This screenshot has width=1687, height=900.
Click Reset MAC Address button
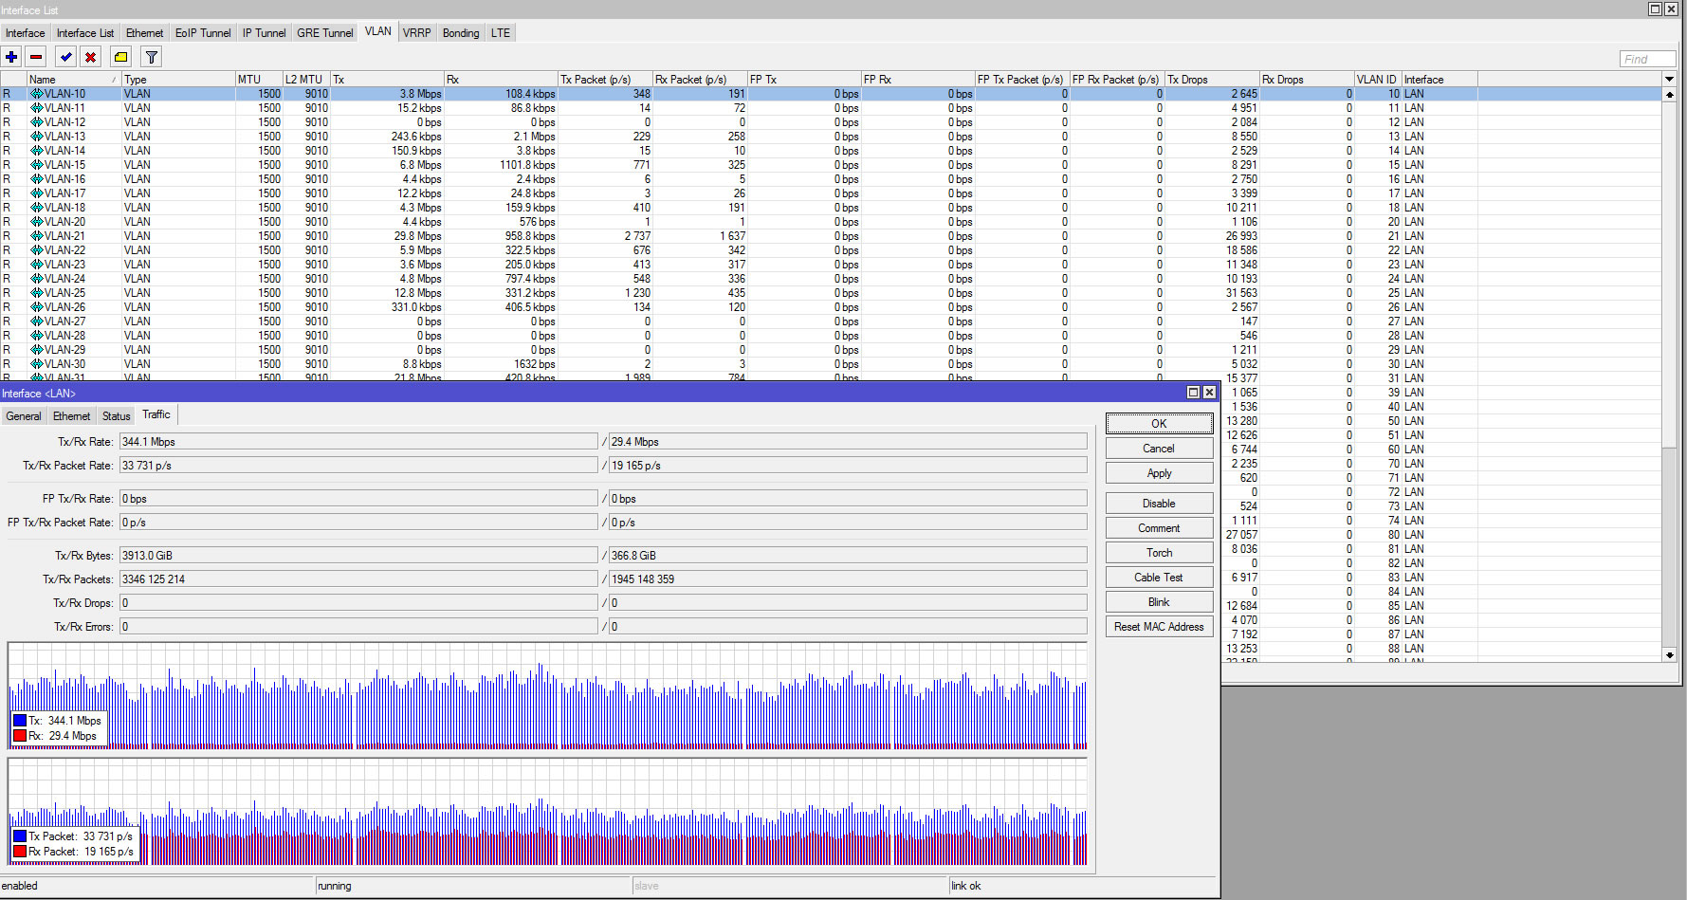[x=1158, y=627]
